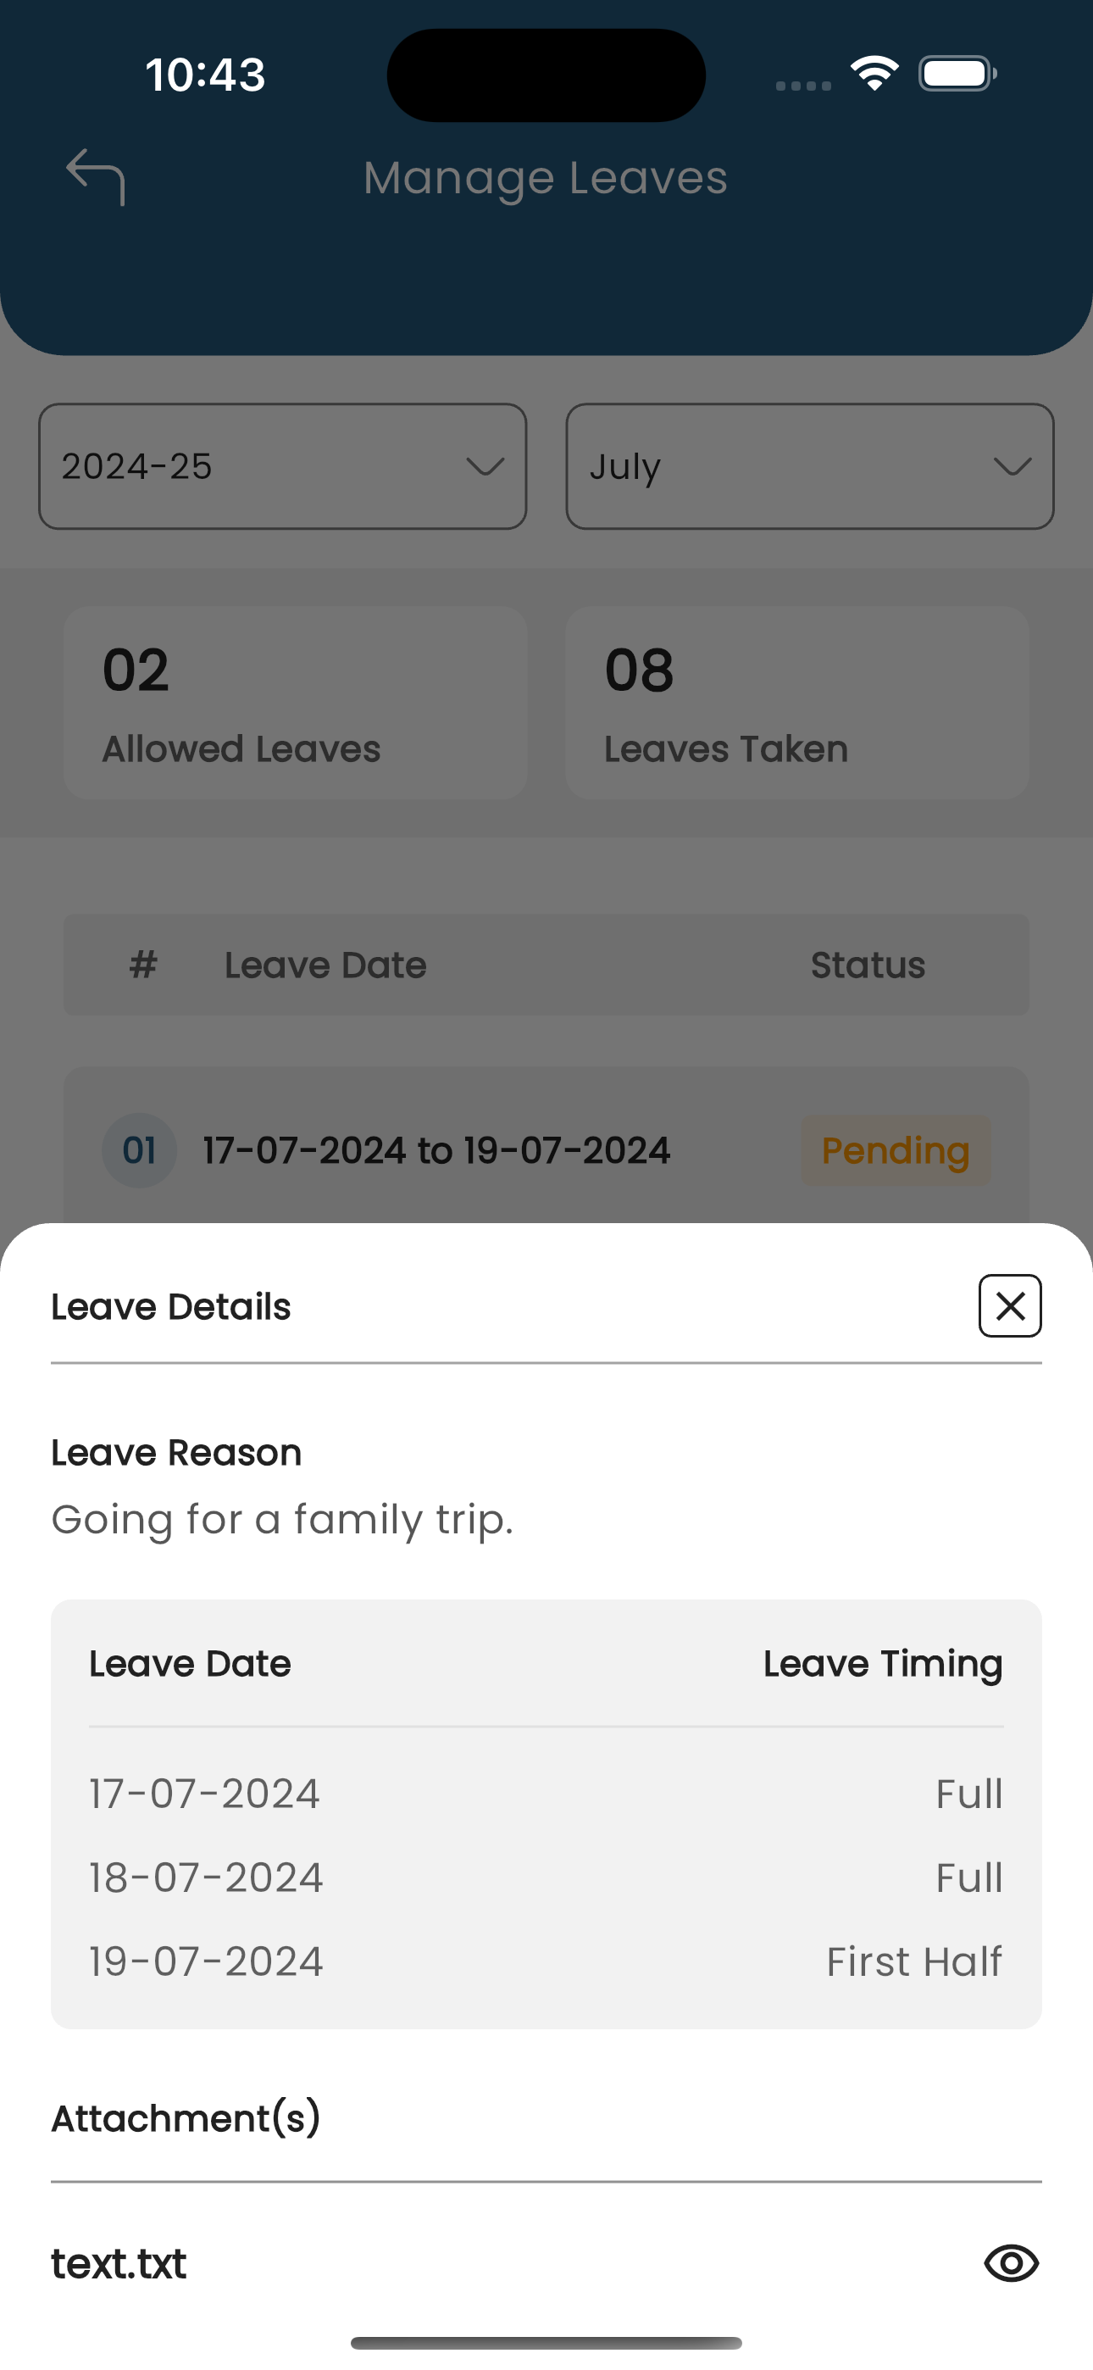Image resolution: width=1093 pixels, height=2370 pixels.
Task: Tap the clock showing 10:43
Action: point(205,75)
